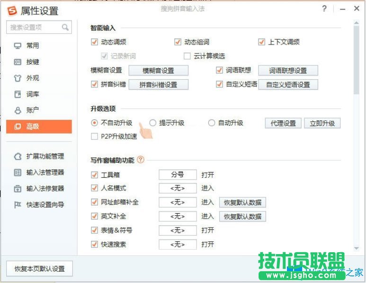Click the repair kit icon beside 输入法修复器
The width and height of the screenshot is (366, 283).
click(x=18, y=189)
